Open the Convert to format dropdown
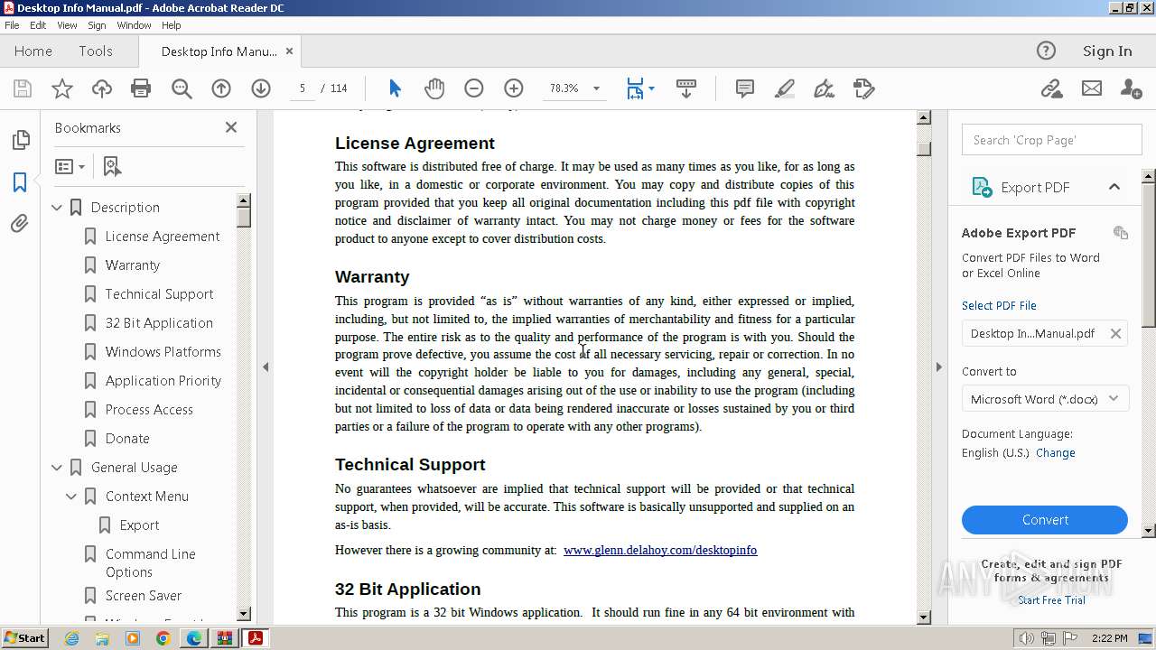This screenshot has height=650, width=1156. click(x=1045, y=399)
